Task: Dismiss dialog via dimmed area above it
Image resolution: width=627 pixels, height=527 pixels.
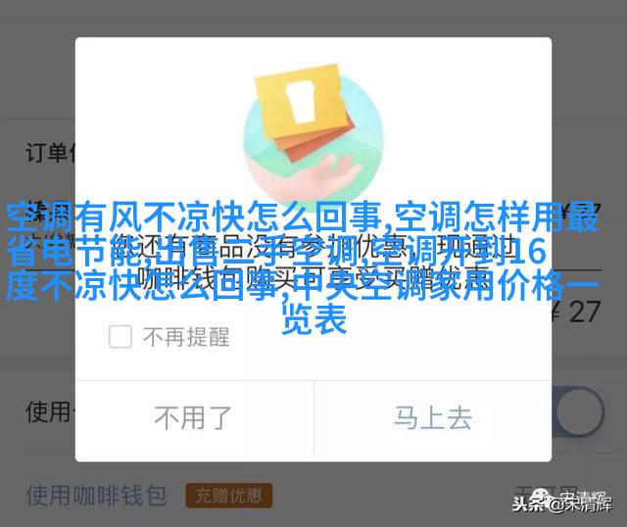Action: tap(313, 18)
